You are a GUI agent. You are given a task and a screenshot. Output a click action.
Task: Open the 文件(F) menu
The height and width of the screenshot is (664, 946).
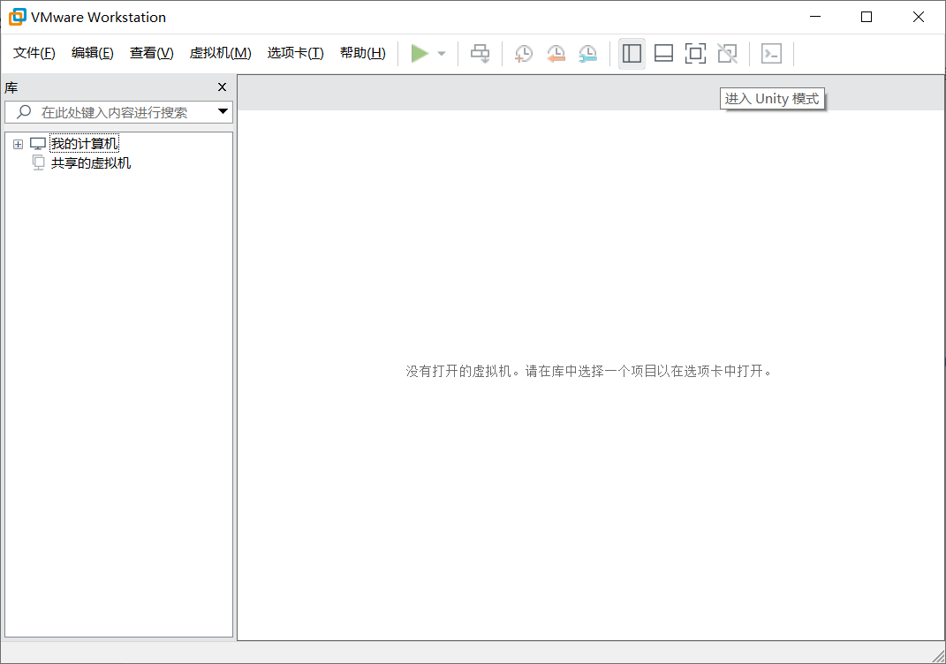[x=34, y=53]
